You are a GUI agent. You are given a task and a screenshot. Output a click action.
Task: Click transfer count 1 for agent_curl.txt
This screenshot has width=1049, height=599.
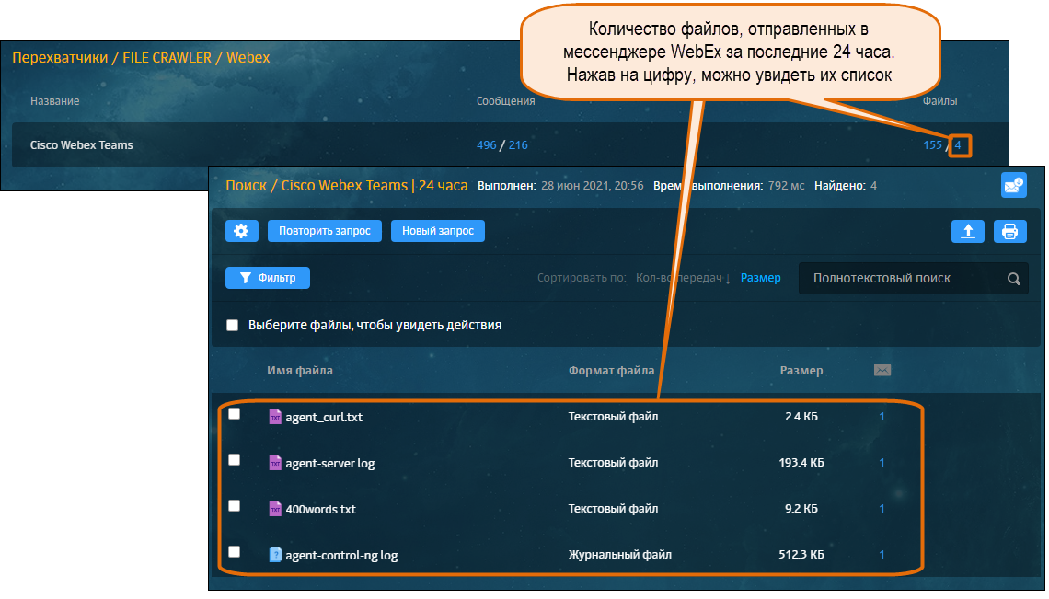882,416
